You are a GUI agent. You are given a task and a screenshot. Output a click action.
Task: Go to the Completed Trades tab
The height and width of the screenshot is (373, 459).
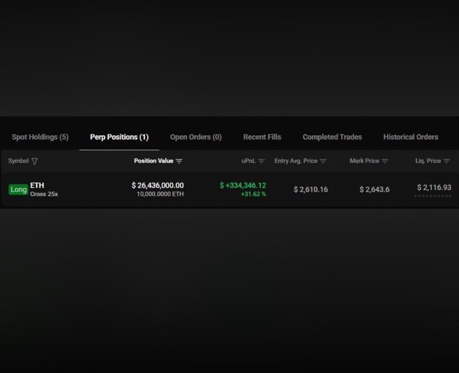point(332,137)
